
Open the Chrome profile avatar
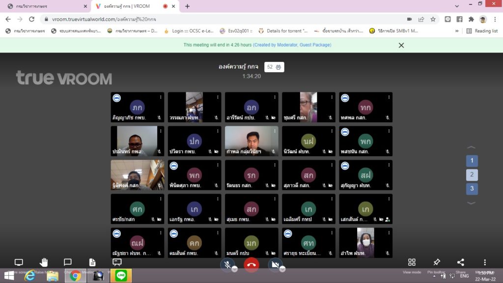pyautogui.click(x=483, y=19)
